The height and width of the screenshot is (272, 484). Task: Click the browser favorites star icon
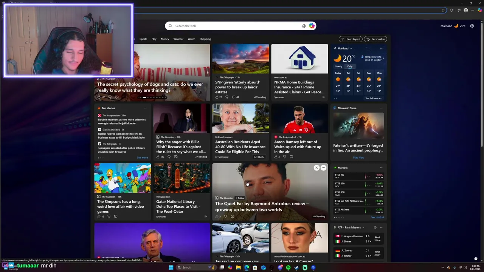(x=443, y=10)
